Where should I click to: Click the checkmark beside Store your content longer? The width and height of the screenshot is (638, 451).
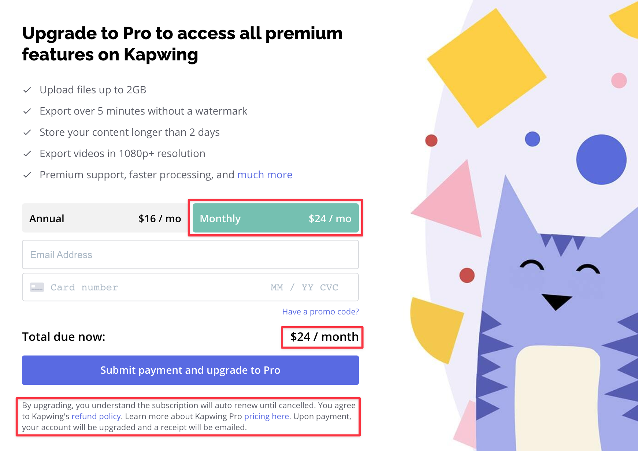[x=27, y=133]
